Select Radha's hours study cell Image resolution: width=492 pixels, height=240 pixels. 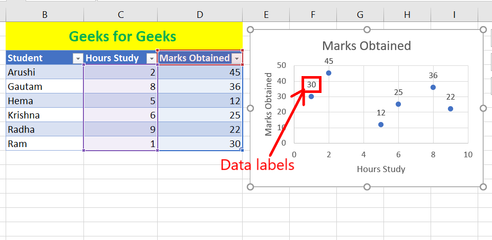tap(121, 129)
